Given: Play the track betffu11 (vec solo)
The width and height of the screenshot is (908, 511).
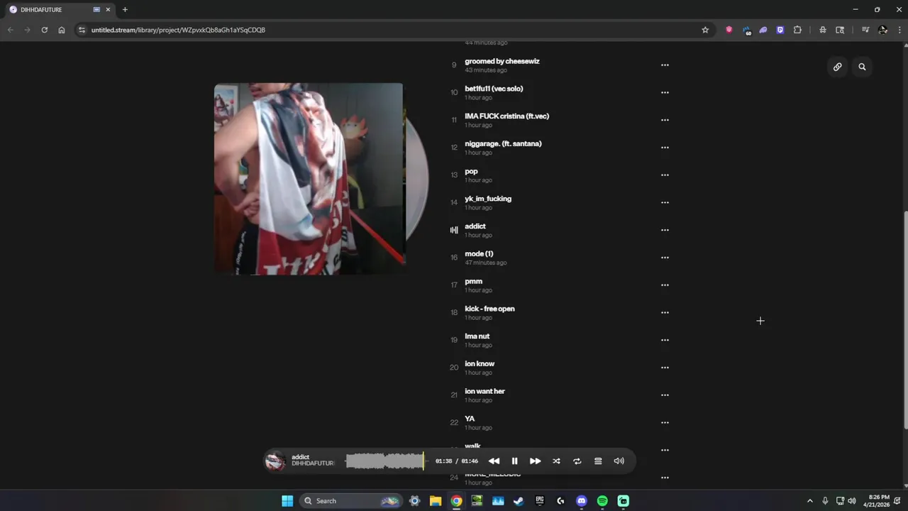Looking at the screenshot, I should (494, 89).
